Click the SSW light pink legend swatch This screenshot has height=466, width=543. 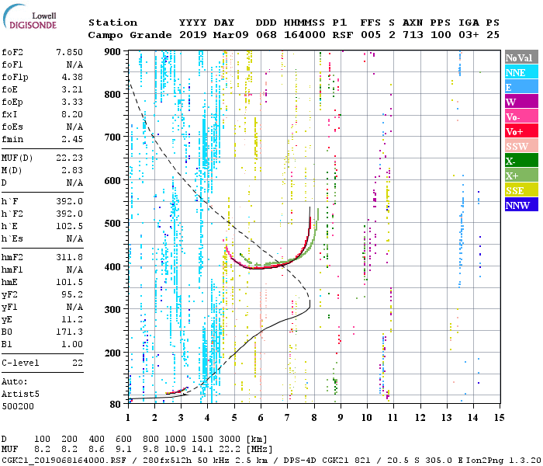click(521, 145)
